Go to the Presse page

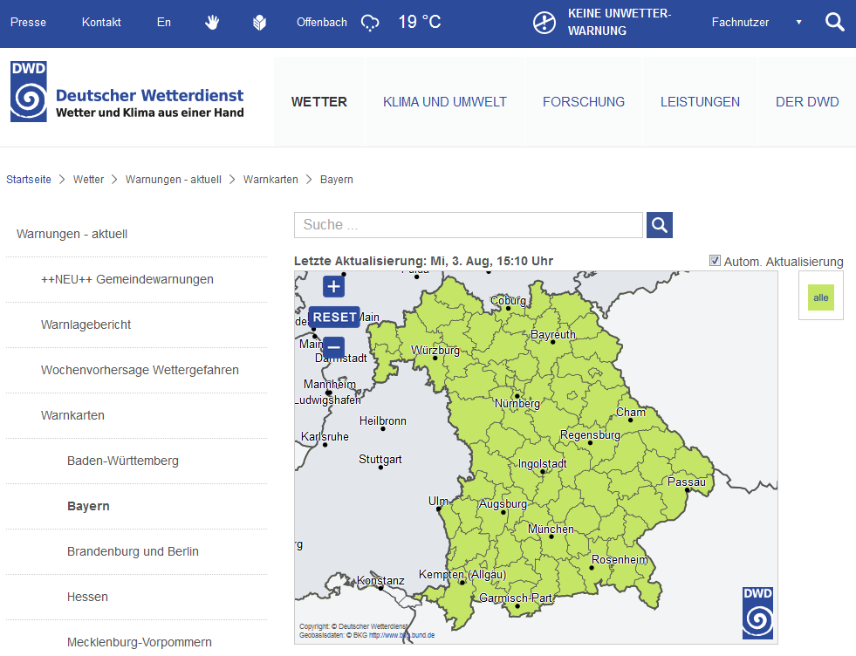[29, 23]
